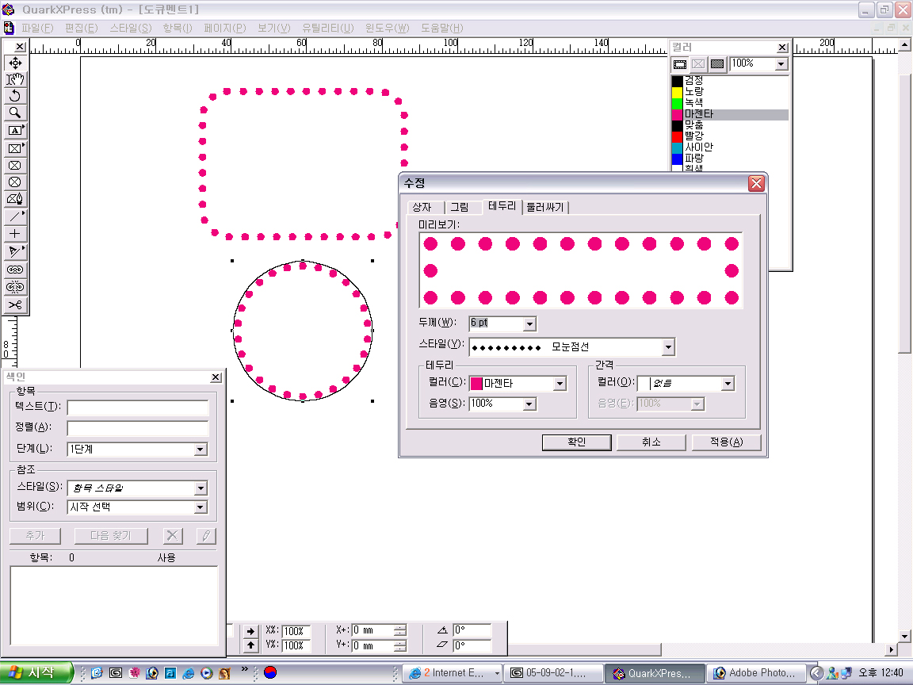Pick the Text Box tool
Image resolution: width=913 pixels, height=685 pixels.
[15, 131]
